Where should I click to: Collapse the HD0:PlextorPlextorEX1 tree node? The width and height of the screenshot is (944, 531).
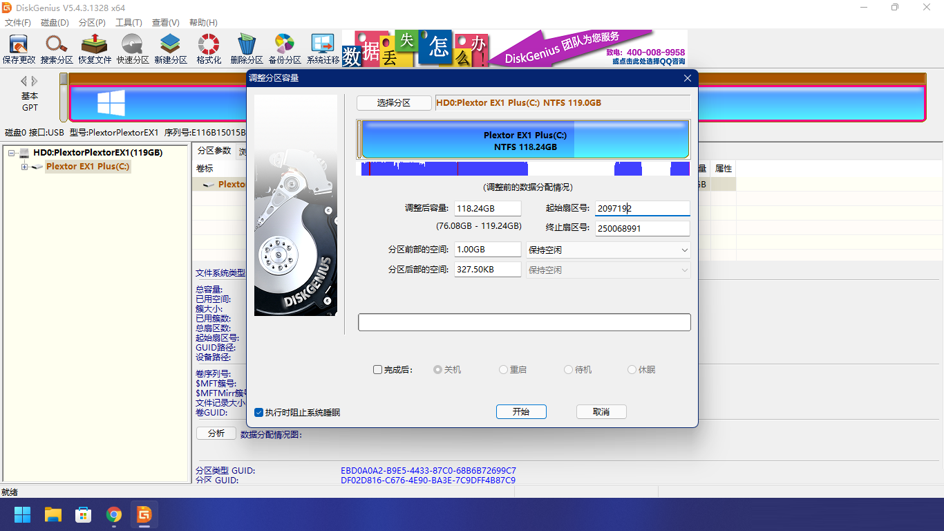12,153
